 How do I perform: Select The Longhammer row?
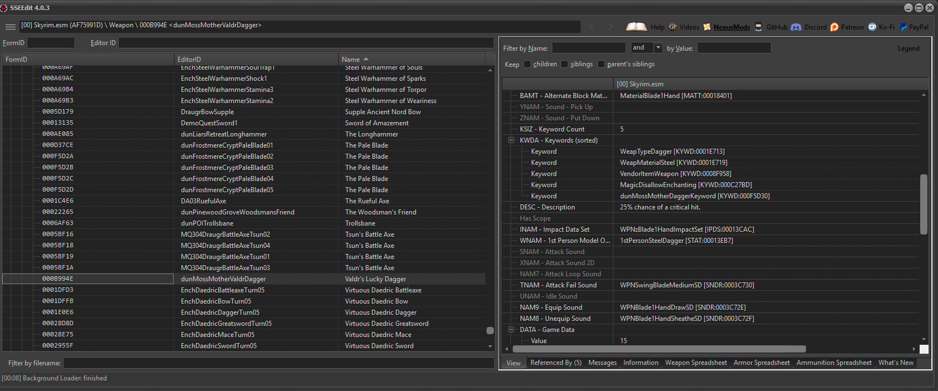point(244,134)
